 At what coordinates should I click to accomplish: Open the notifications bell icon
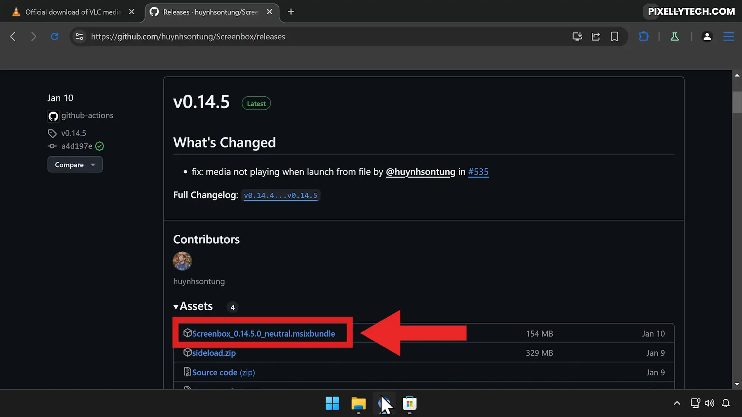click(726, 403)
